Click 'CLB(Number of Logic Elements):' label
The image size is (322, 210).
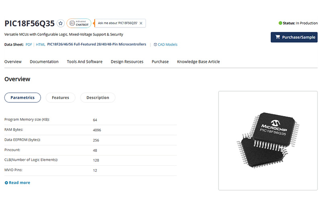point(31,160)
